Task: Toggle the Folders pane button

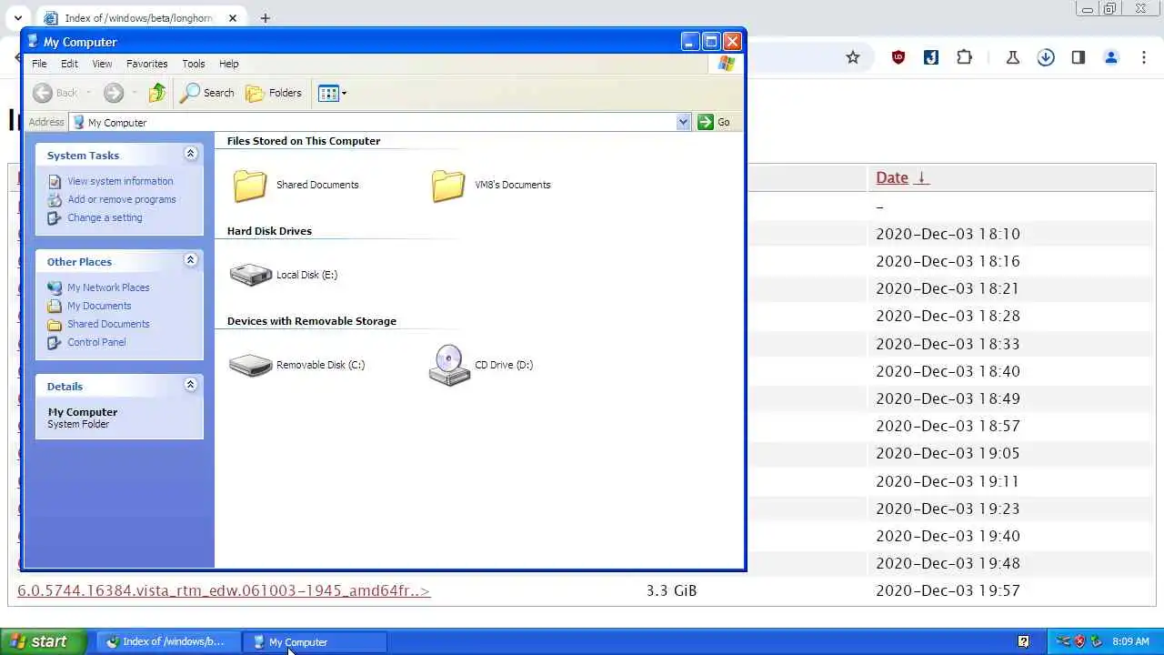Action: coord(274,93)
